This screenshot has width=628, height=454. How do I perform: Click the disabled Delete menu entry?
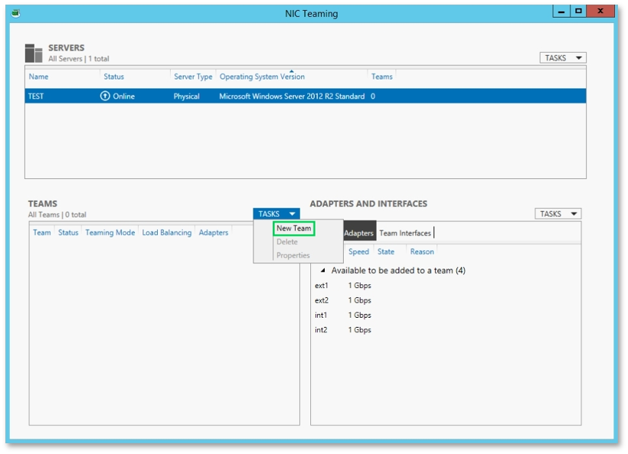tap(287, 242)
